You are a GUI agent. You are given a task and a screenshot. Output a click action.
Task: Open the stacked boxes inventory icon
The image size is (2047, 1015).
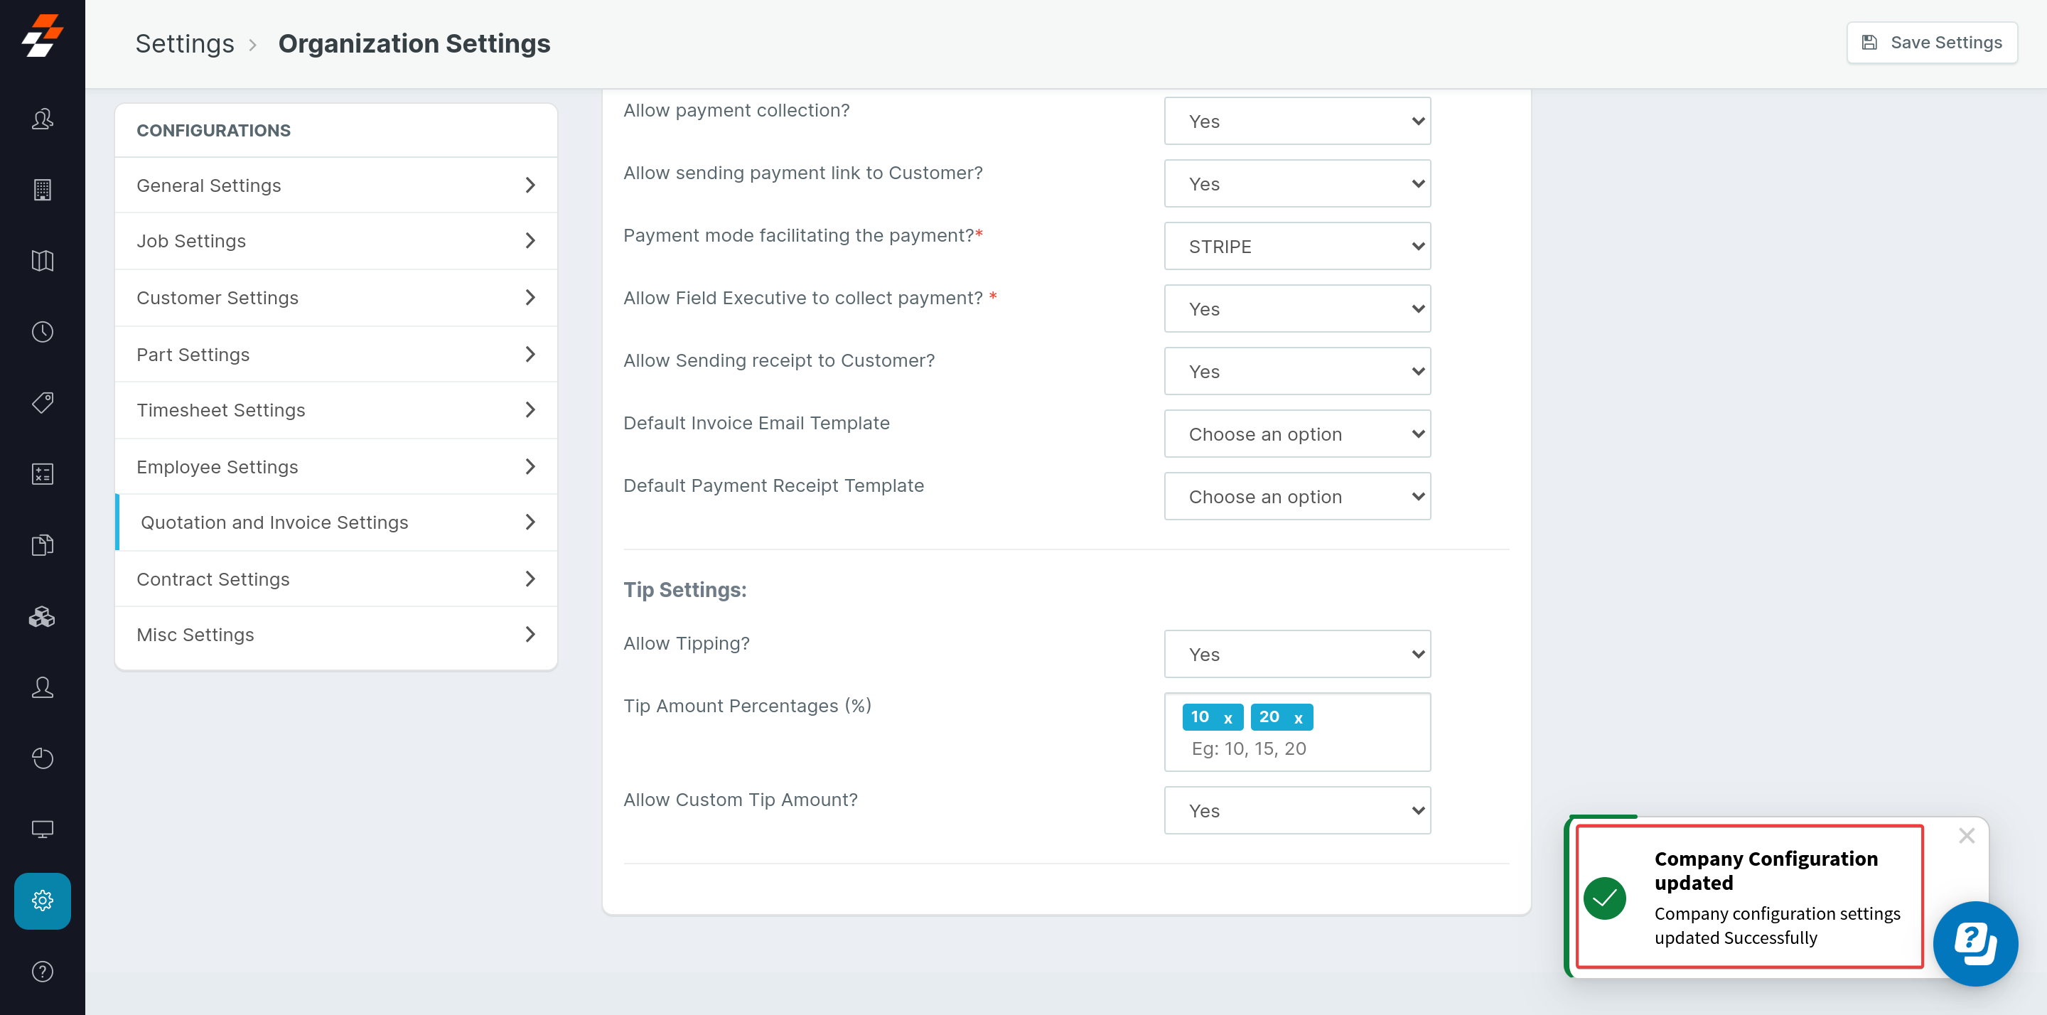click(x=42, y=616)
